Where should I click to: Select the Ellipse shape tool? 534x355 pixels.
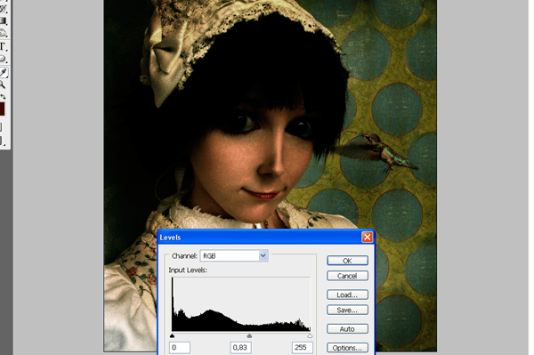[3, 59]
